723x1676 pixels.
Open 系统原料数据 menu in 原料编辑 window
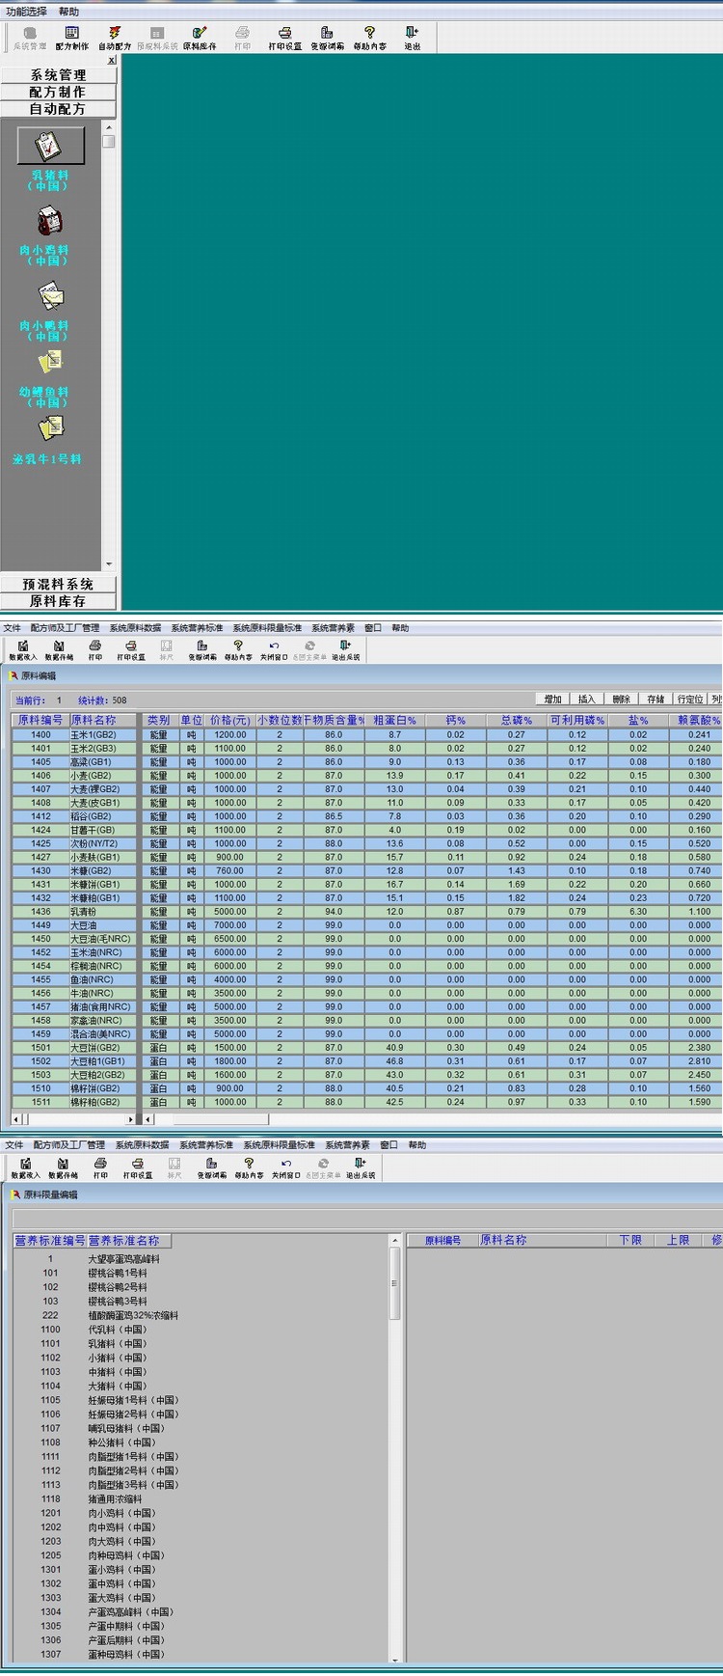click(135, 628)
